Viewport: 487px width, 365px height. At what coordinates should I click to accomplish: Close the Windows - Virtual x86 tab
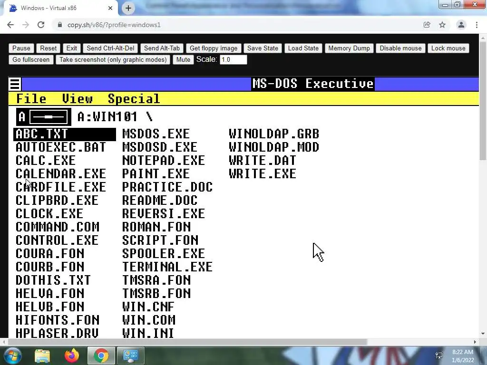pyautogui.click(x=110, y=8)
